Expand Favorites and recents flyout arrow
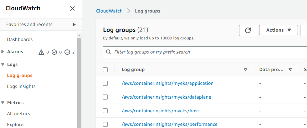The image size is (307, 128). click(74, 24)
